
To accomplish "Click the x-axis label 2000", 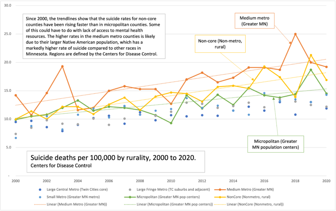I will (x=16, y=181).
